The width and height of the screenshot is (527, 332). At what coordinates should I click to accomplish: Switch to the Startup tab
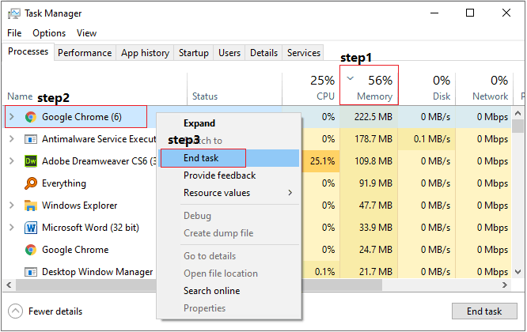point(194,53)
